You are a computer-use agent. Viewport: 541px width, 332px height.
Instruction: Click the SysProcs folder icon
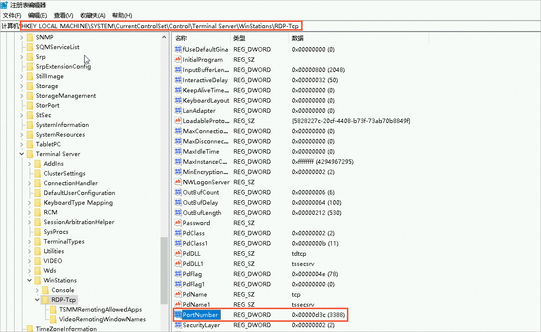(37, 232)
